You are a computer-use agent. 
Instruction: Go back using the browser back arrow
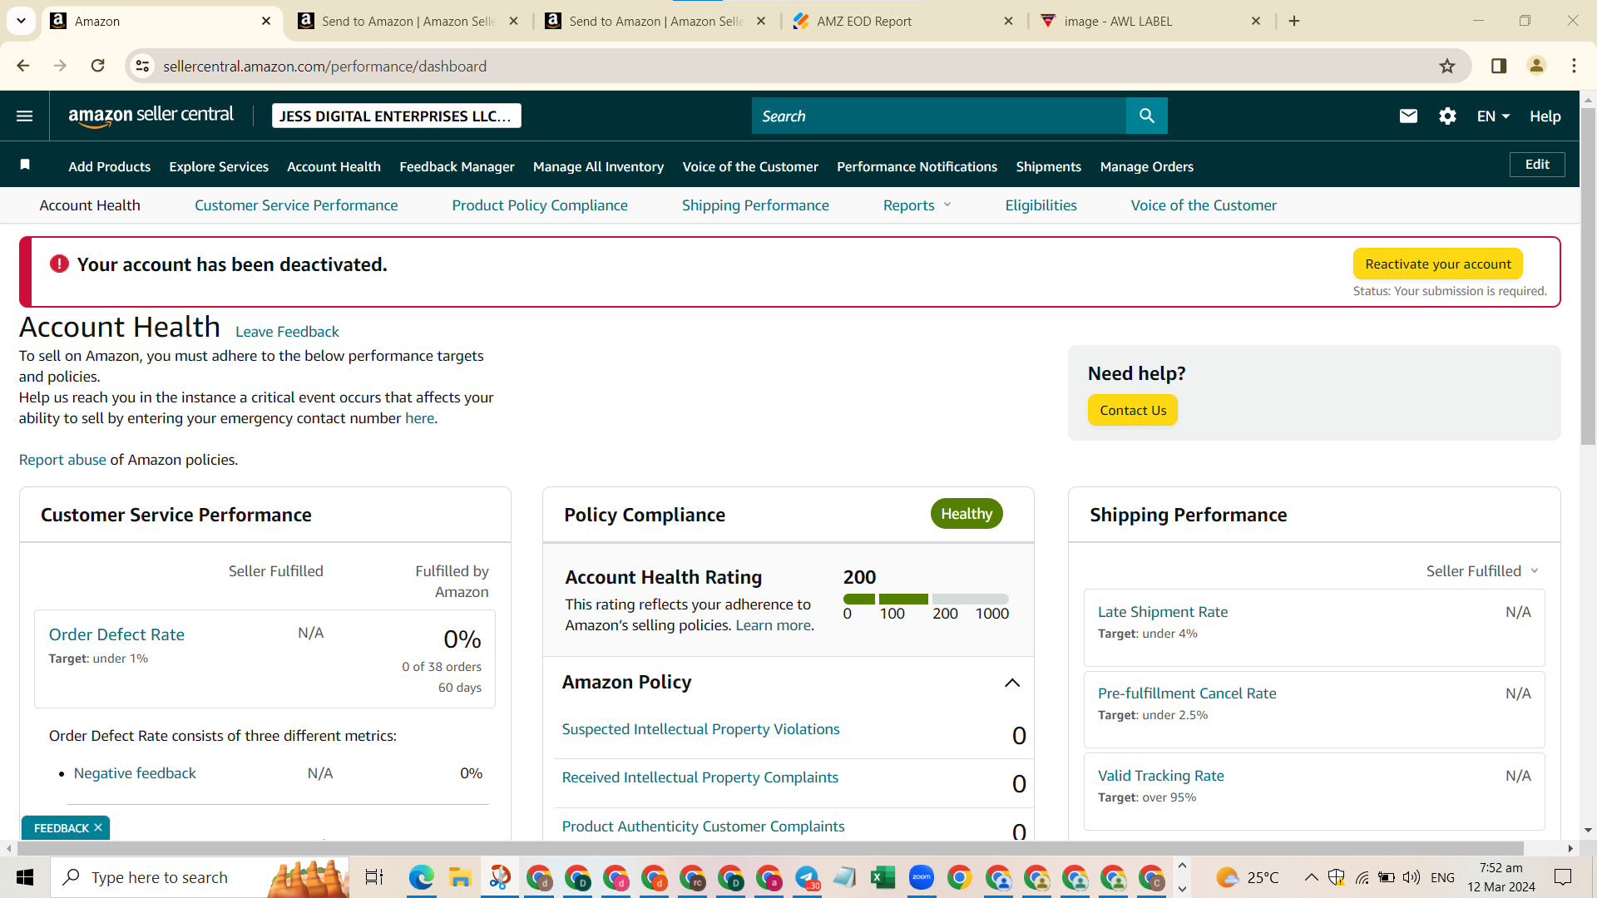click(22, 66)
